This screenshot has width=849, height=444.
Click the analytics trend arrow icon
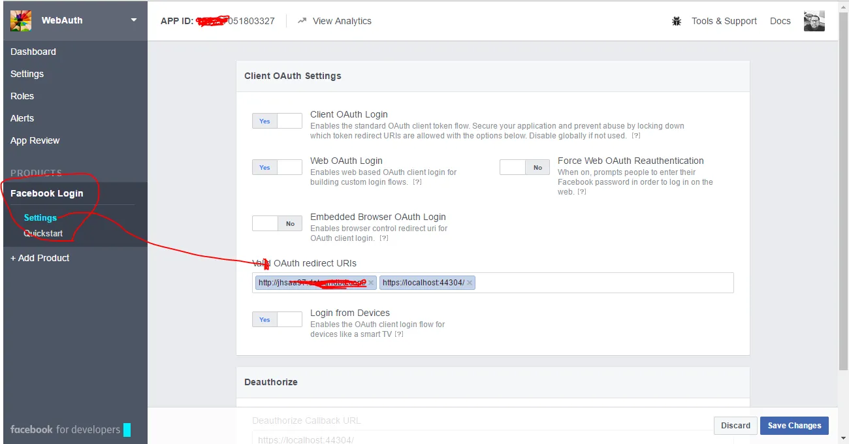click(302, 21)
